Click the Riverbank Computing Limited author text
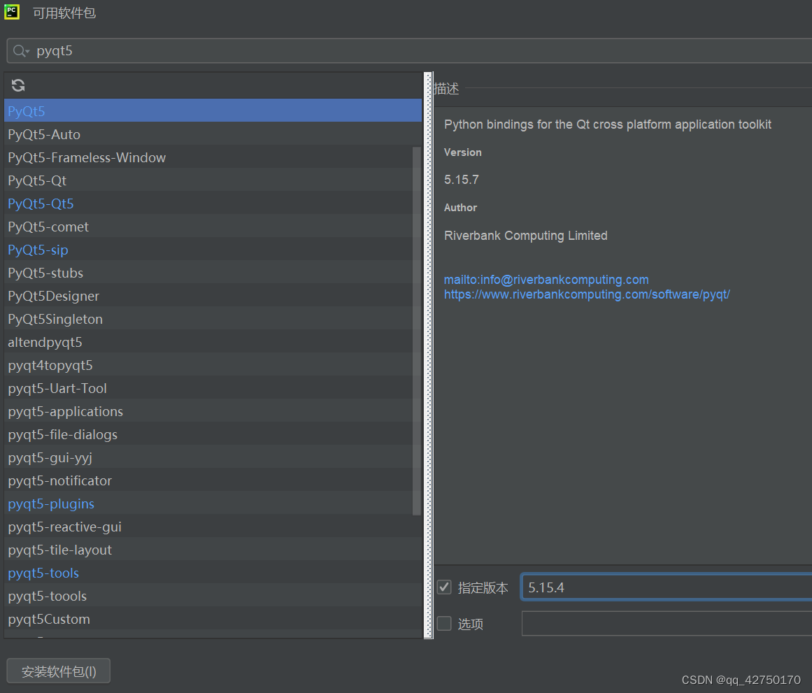Image resolution: width=812 pixels, height=693 pixels. pyautogui.click(x=526, y=236)
